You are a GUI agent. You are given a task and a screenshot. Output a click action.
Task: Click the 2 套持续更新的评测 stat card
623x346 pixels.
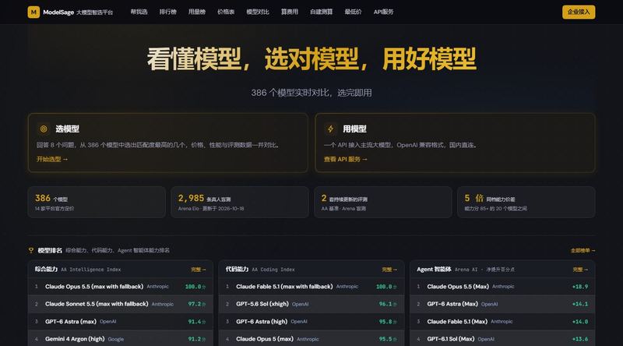point(383,202)
